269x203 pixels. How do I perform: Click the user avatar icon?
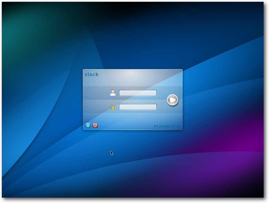coord(113,93)
